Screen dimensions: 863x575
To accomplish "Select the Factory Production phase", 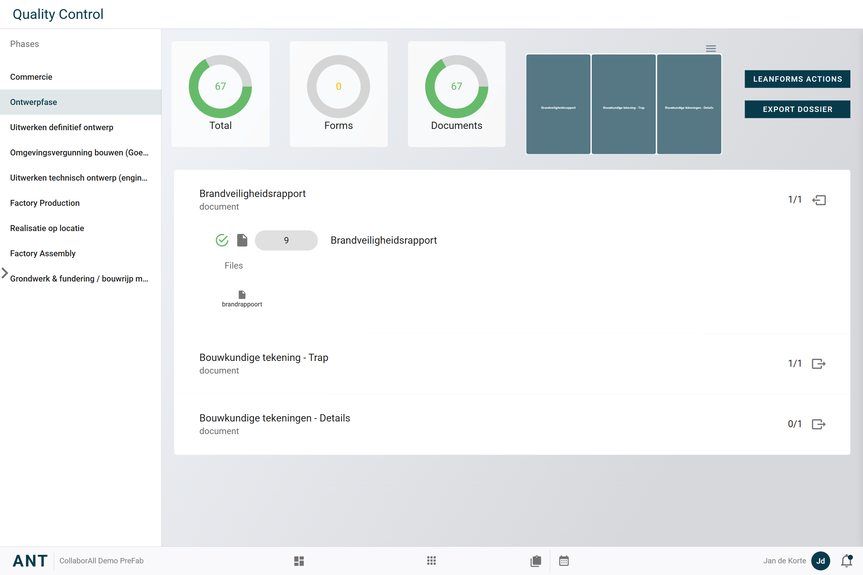I will [81, 203].
